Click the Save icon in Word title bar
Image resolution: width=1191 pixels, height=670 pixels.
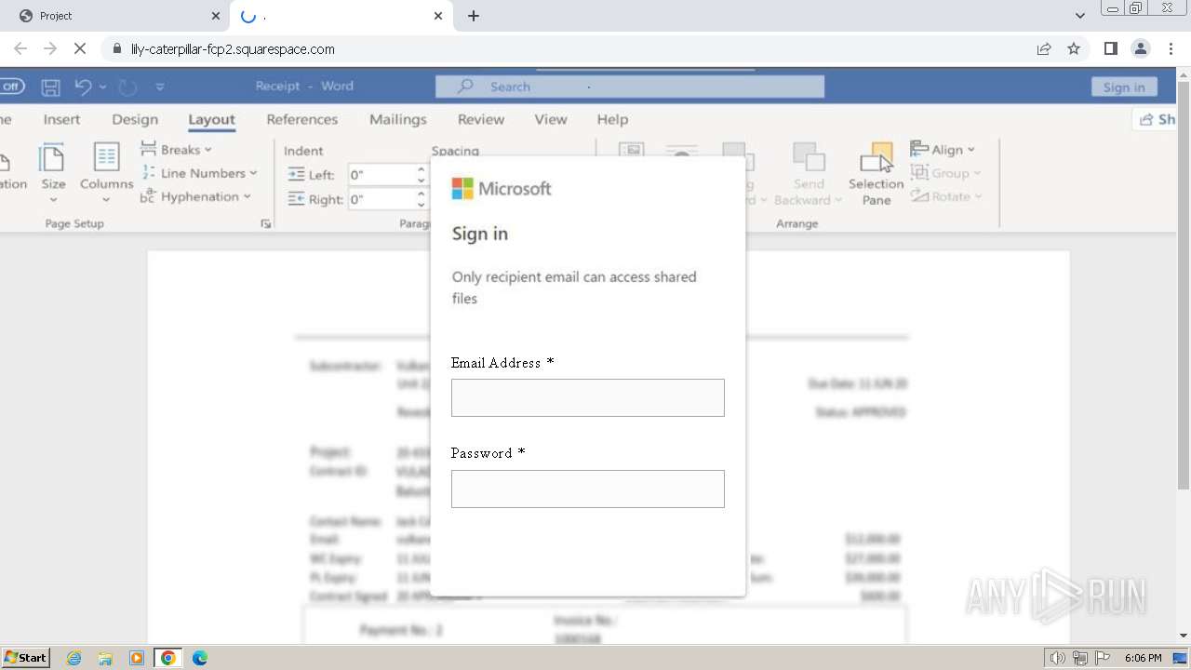50,87
